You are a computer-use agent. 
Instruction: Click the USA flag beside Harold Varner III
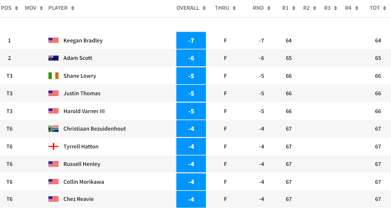pyautogui.click(x=53, y=111)
